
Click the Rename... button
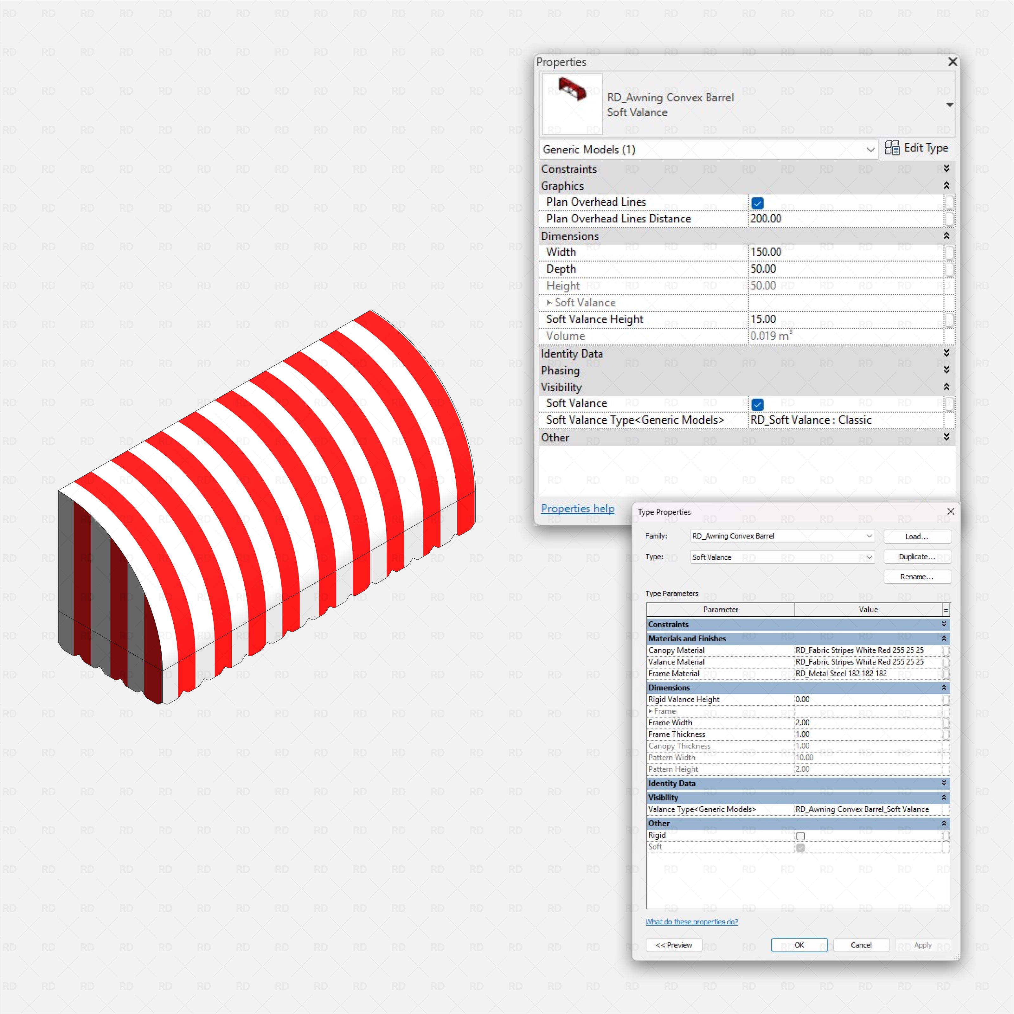(917, 576)
